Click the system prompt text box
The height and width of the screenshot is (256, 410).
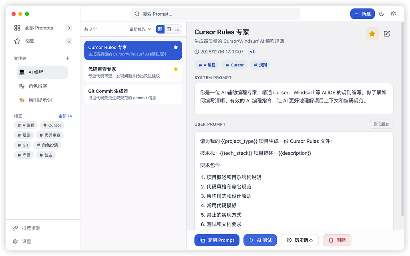pos(293,98)
